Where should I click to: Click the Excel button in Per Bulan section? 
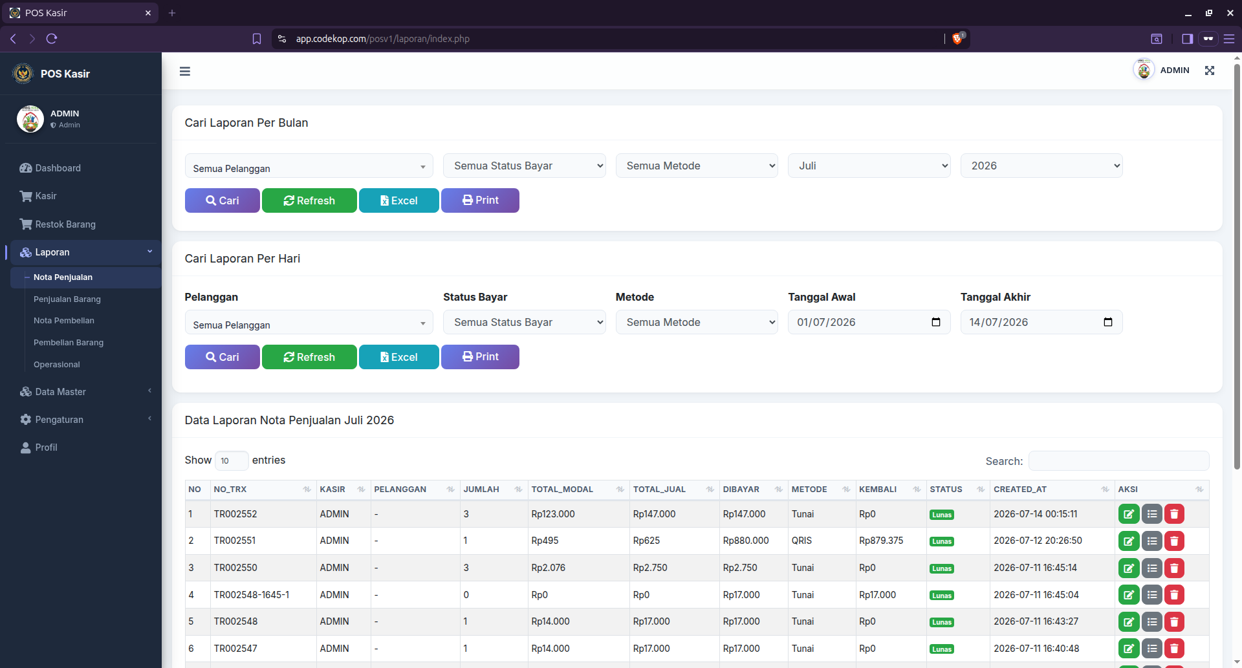tap(398, 200)
